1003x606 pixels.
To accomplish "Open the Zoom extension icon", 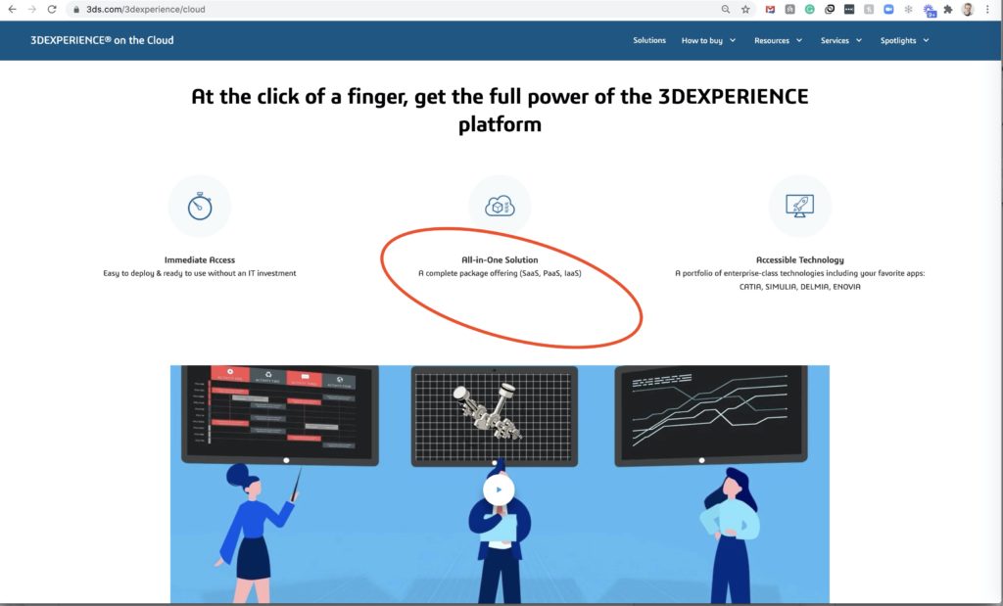I will 888,10.
